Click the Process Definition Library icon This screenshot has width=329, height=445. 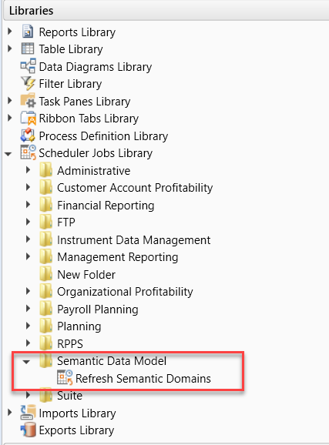(x=28, y=136)
